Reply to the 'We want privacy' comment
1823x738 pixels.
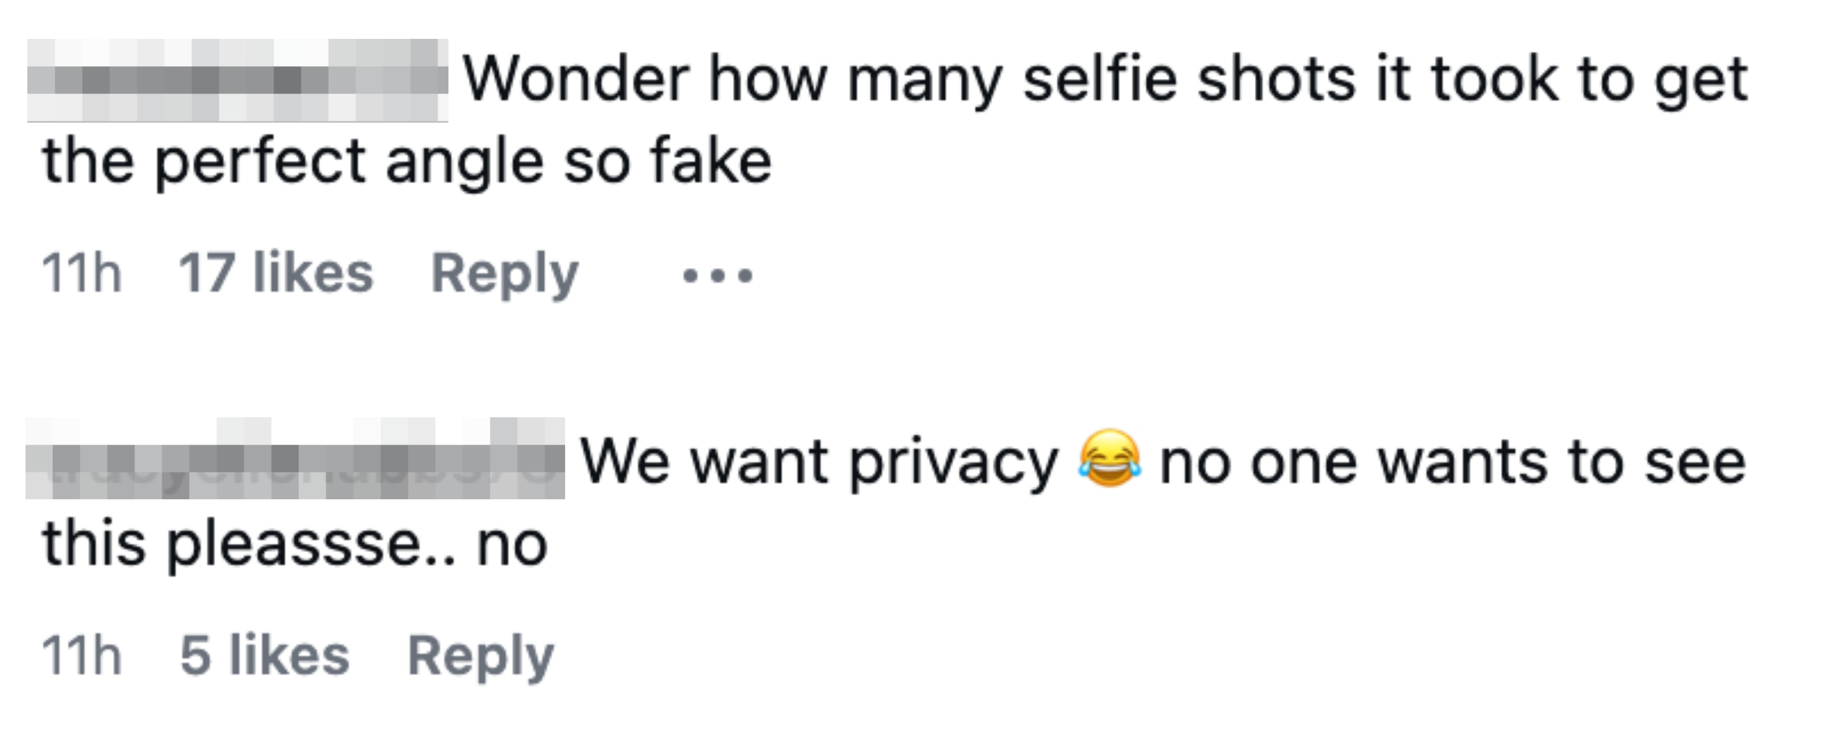pyautogui.click(x=481, y=657)
